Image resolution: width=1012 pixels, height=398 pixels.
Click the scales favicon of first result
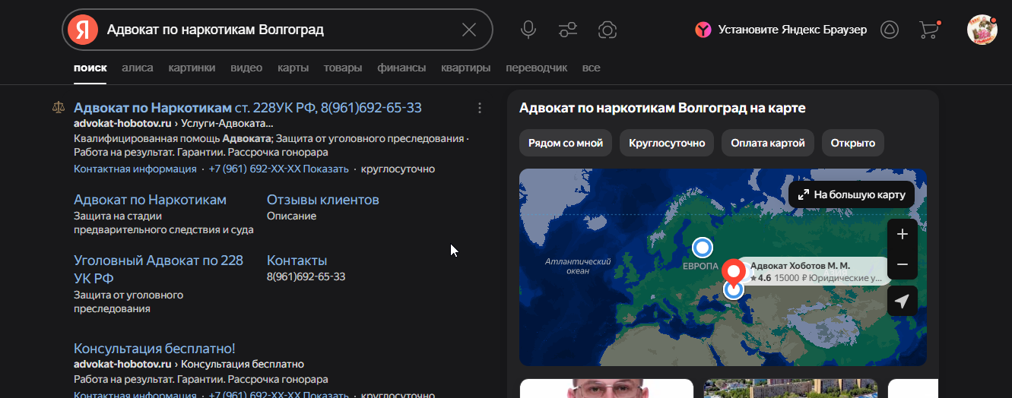[x=58, y=108]
